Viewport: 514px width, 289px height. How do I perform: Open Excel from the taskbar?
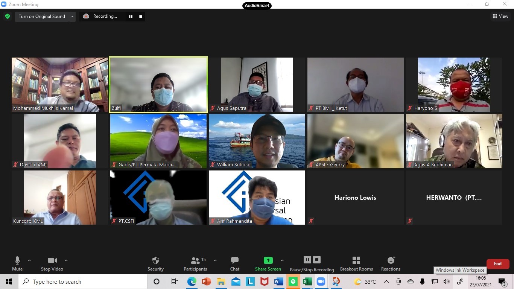[307, 281]
